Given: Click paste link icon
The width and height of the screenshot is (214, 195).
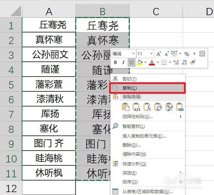Looking at the screenshot, I should 180,107.
